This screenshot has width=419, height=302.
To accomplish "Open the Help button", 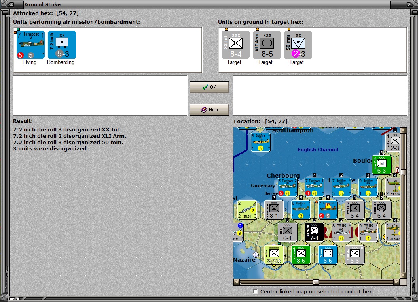I will (209, 110).
